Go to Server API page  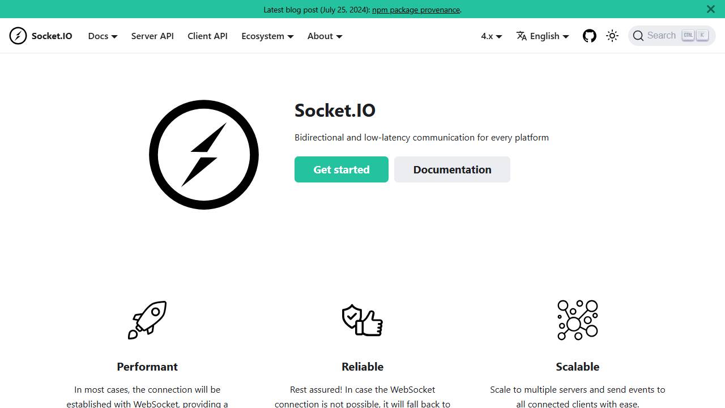click(152, 36)
